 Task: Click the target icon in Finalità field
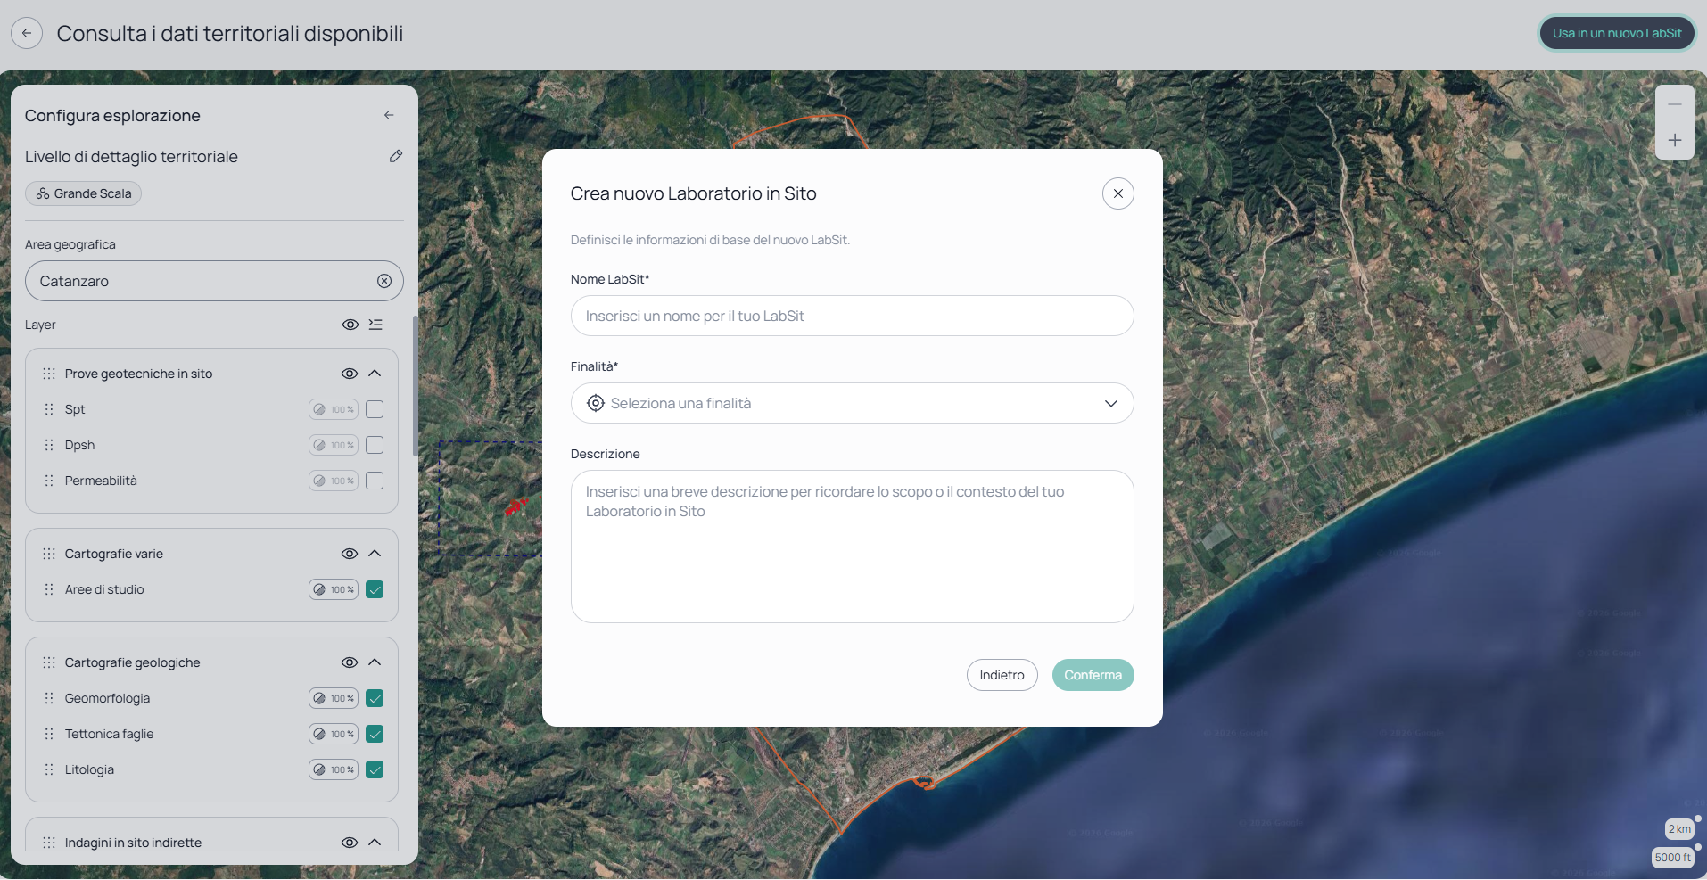coord(596,403)
